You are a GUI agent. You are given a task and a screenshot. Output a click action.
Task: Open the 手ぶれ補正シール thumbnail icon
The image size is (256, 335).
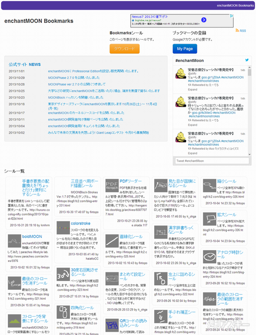coord(160,317)
